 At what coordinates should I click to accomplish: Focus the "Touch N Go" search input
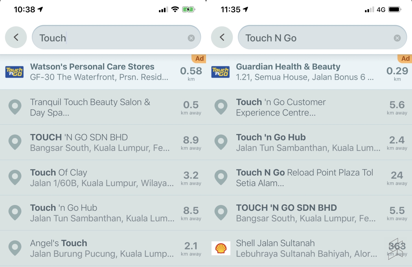pos(316,38)
